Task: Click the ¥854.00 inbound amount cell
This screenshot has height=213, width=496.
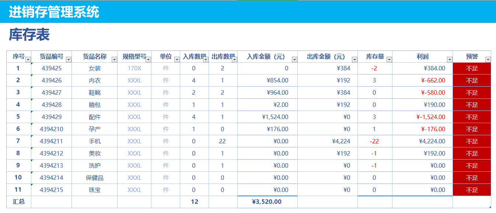Action: [x=268, y=81]
